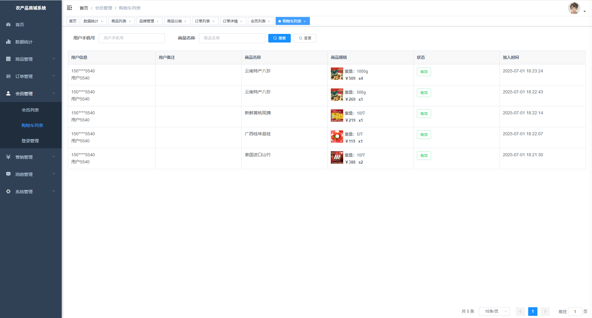The image size is (592, 318).
Task: Close the 订单详情 tab with its x icon
Action: [241, 21]
